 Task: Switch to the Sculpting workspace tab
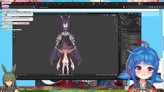(x=41, y=13)
